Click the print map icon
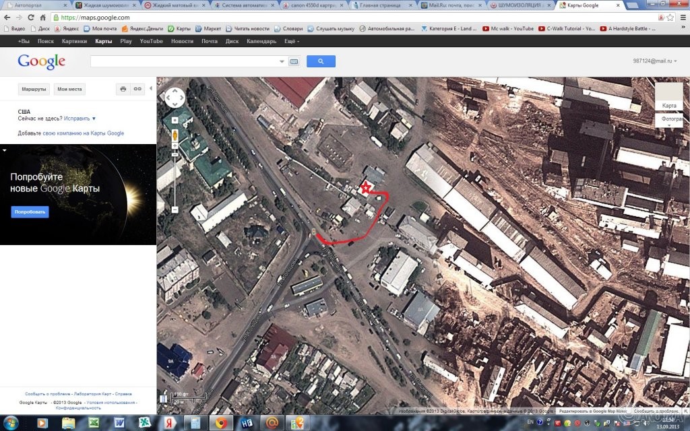Image resolution: width=690 pixels, height=431 pixels. click(x=123, y=89)
